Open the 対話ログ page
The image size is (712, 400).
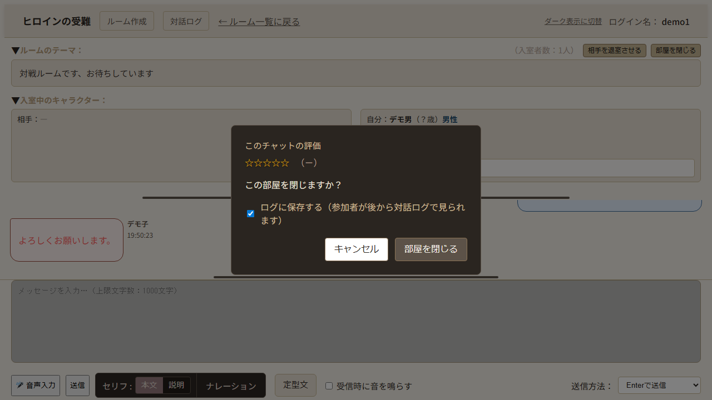click(x=186, y=21)
